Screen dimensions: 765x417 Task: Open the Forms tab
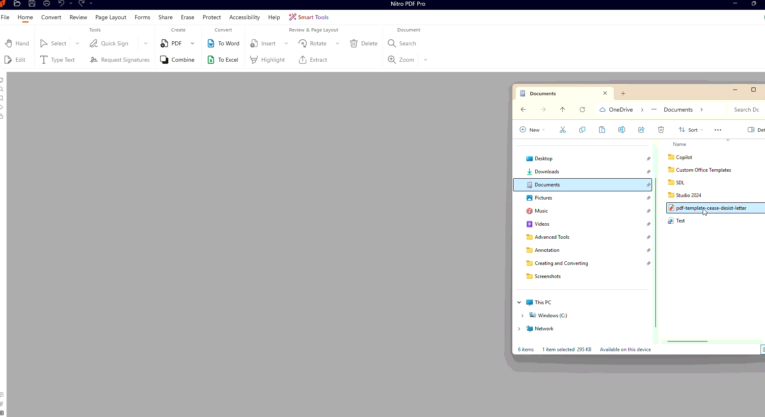[143, 17]
